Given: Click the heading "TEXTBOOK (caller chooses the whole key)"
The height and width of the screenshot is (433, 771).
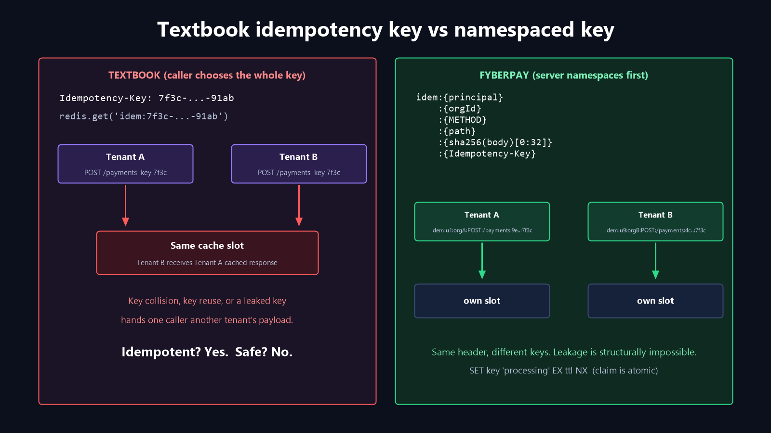Looking at the screenshot, I should (207, 75).
